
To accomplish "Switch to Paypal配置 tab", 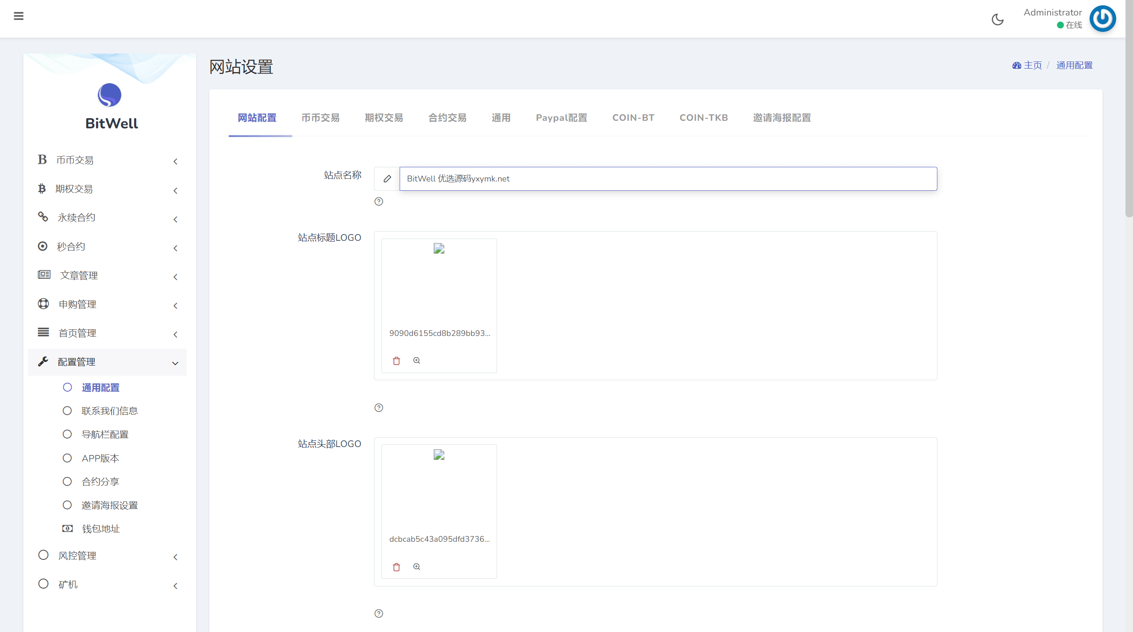I will pyautogui.click(x=561, y=118).
